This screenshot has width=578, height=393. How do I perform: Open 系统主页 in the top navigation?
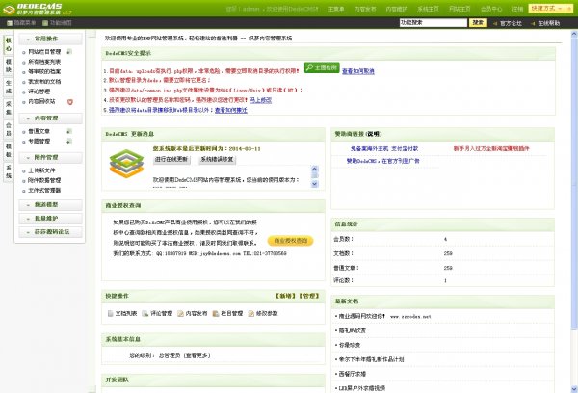click(428, 9)
